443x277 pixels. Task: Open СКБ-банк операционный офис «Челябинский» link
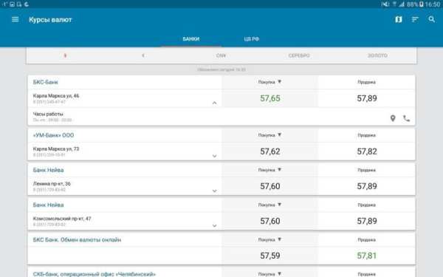95,274
